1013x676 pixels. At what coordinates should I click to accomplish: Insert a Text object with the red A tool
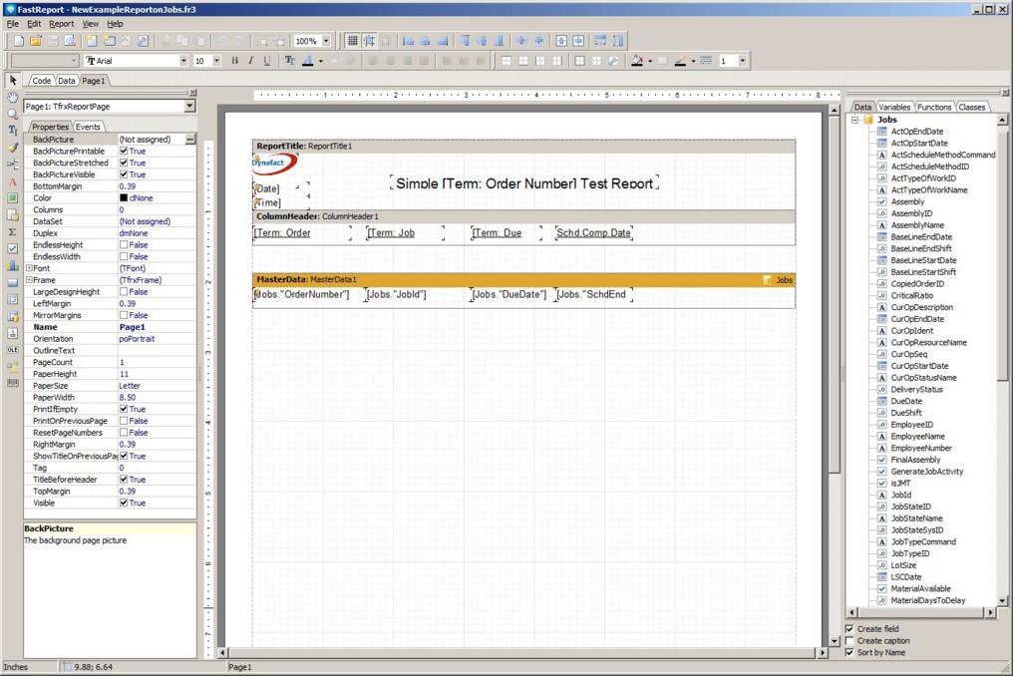13,181
